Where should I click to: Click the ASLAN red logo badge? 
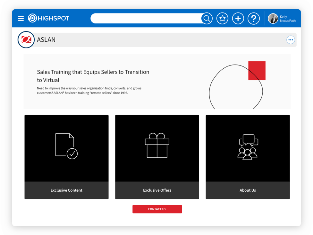26,40
